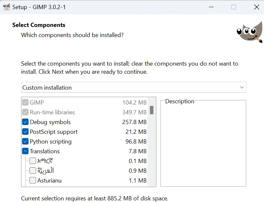Click the Asturianu language label
The image size is (264, 202).
[49, 181]
